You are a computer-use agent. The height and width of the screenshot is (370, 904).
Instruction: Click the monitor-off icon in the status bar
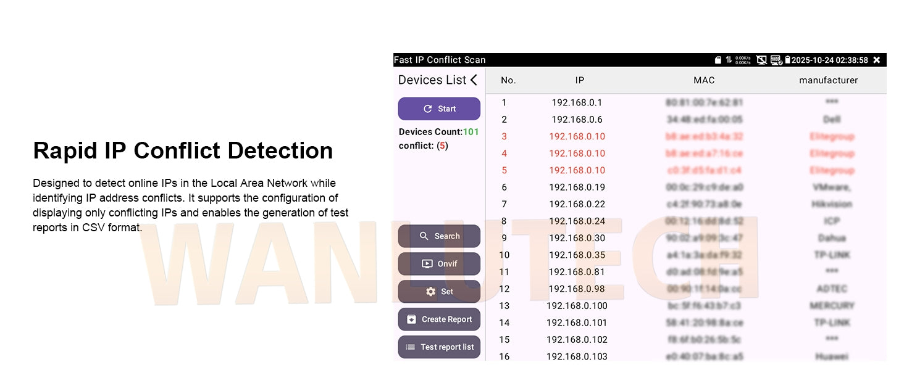tap(761, 60)
